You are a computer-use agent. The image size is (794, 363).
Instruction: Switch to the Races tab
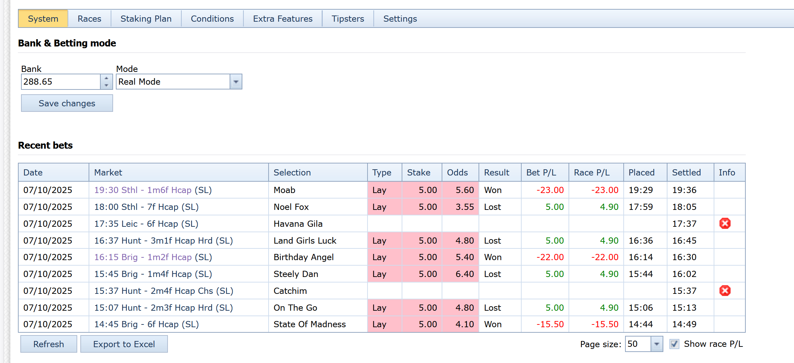click(x=89, y=19)
